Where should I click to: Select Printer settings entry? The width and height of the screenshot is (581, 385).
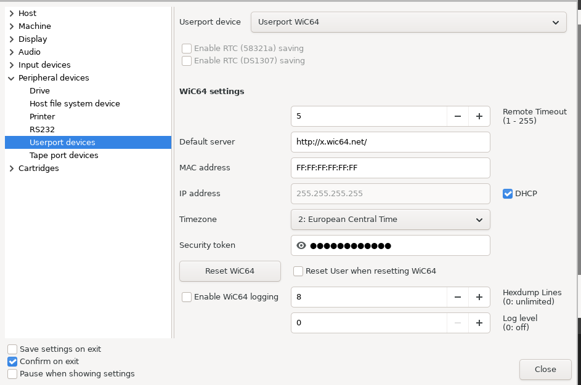(43, 116)
